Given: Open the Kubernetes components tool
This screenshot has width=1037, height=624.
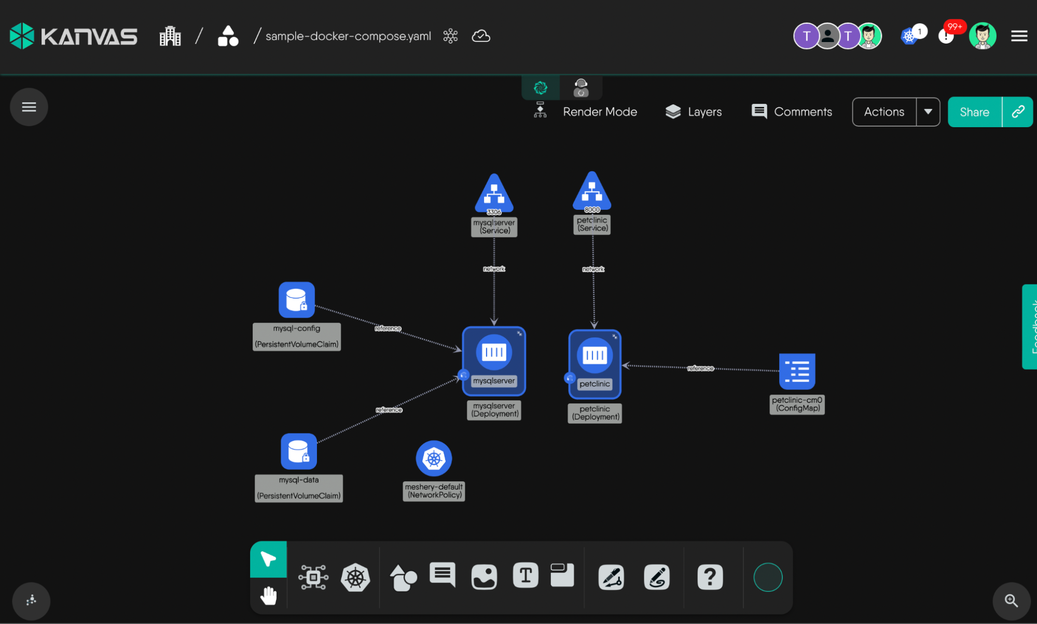Looking at the screenshot, I should [x=355, y=577].
